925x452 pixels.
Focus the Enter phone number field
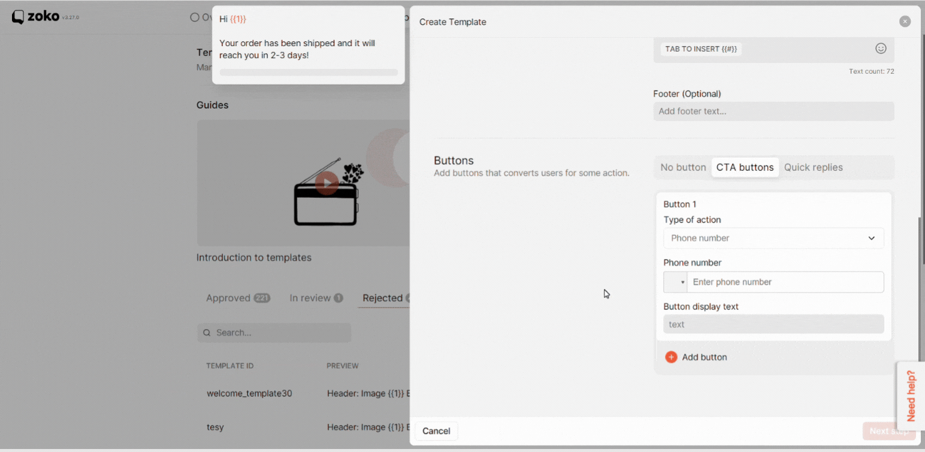785,282
